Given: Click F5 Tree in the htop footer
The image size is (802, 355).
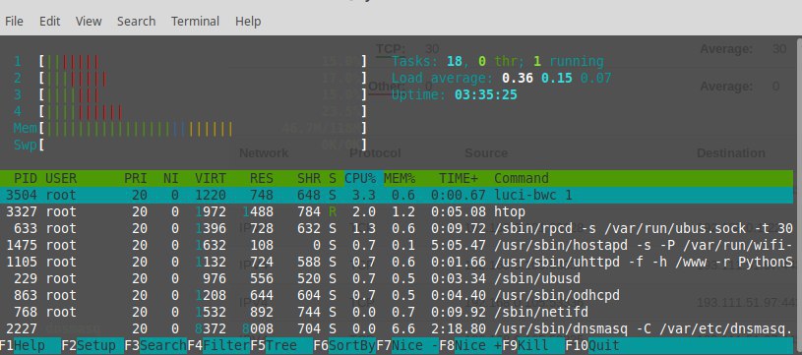Looking at the screenshot, I should point(281,346).
